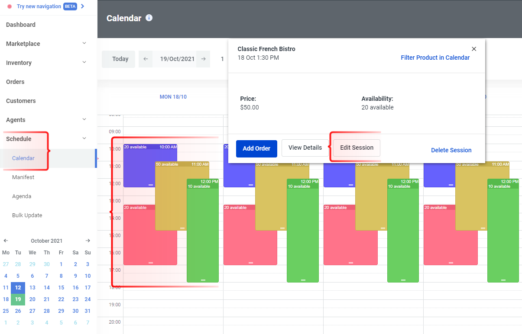Screen dimensions: 522x334
Task: Open the Calendar info tooltip icon
Action: [x=149, y=18]
